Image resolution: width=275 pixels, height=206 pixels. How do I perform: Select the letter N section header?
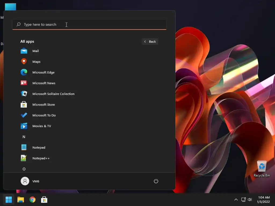[24, 137]
